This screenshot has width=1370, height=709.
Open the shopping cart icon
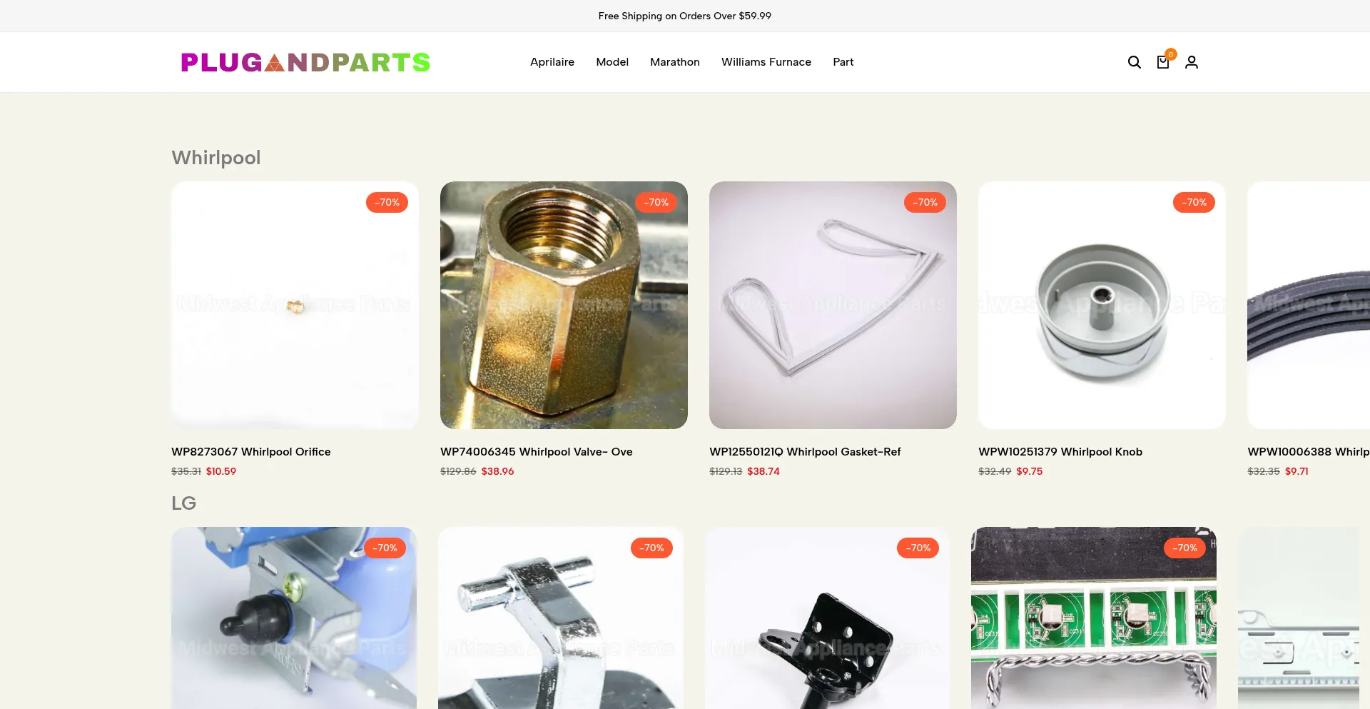click(x=1163, y=62)
